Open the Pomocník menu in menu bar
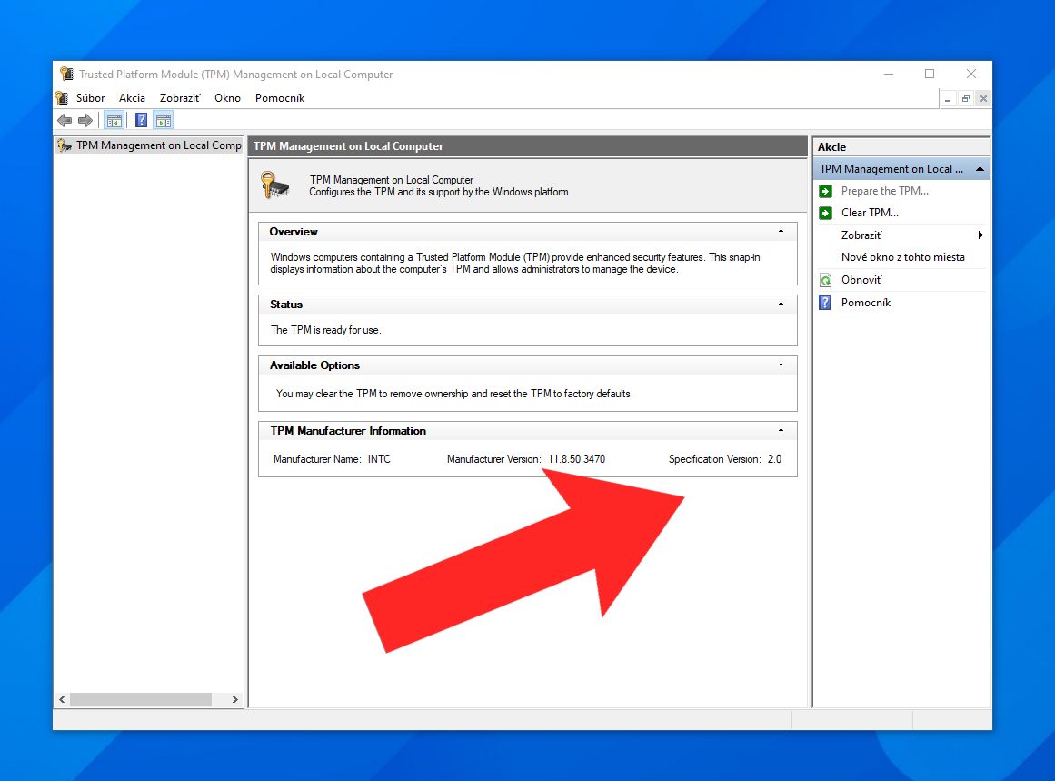Screen dimensions: 1055x781 pos(280,98)
